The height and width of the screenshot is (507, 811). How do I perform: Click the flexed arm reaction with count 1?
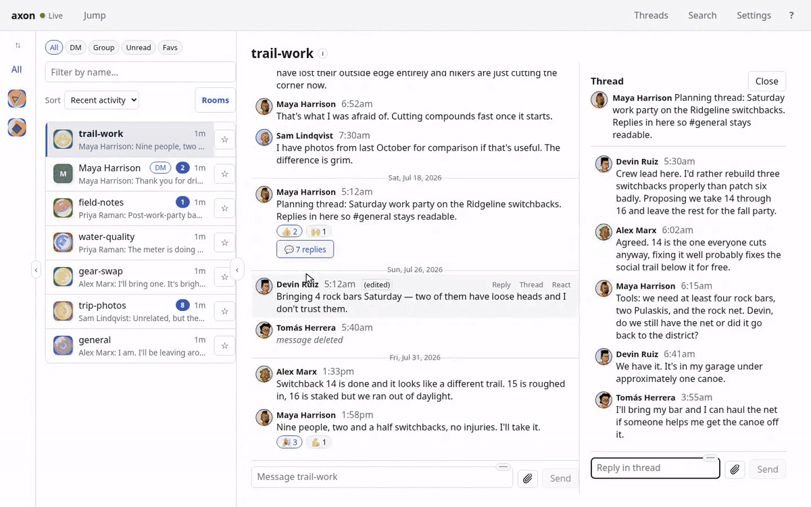point(318,442)
